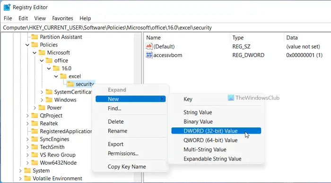Screen dimensions: 331x183
Task: Create a new Expandable String Value
Action: 216,159
